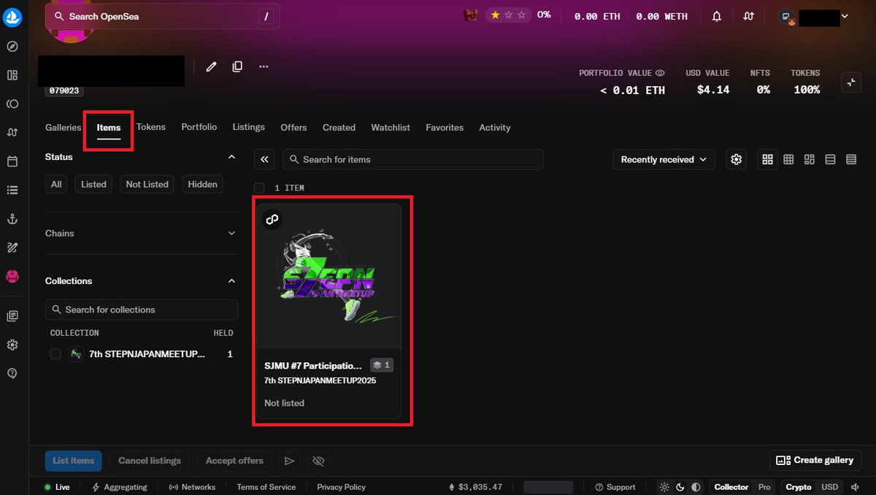Filter status by Hidden
This screenshot has height=495, width=876.
202,184
